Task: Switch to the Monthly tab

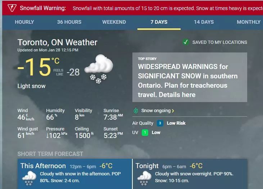Action: pos(248,22)
